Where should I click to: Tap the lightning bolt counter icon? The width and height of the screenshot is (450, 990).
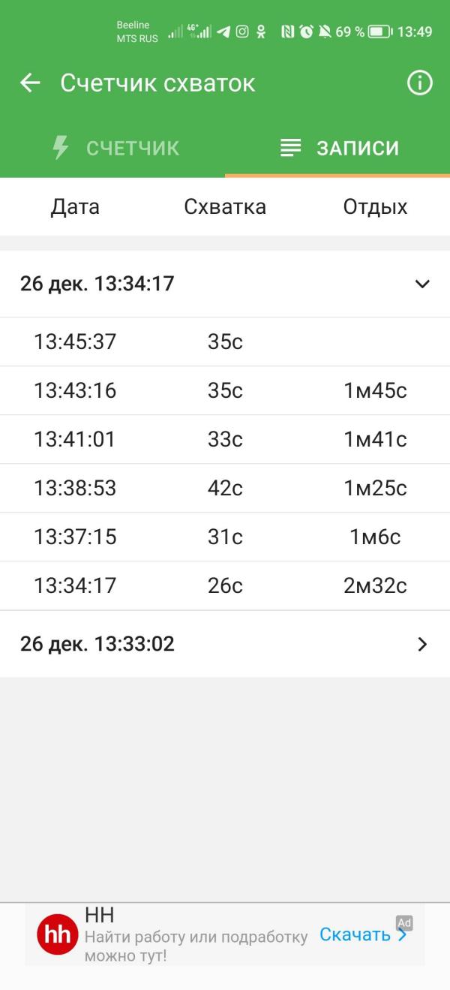coord(60,148)
